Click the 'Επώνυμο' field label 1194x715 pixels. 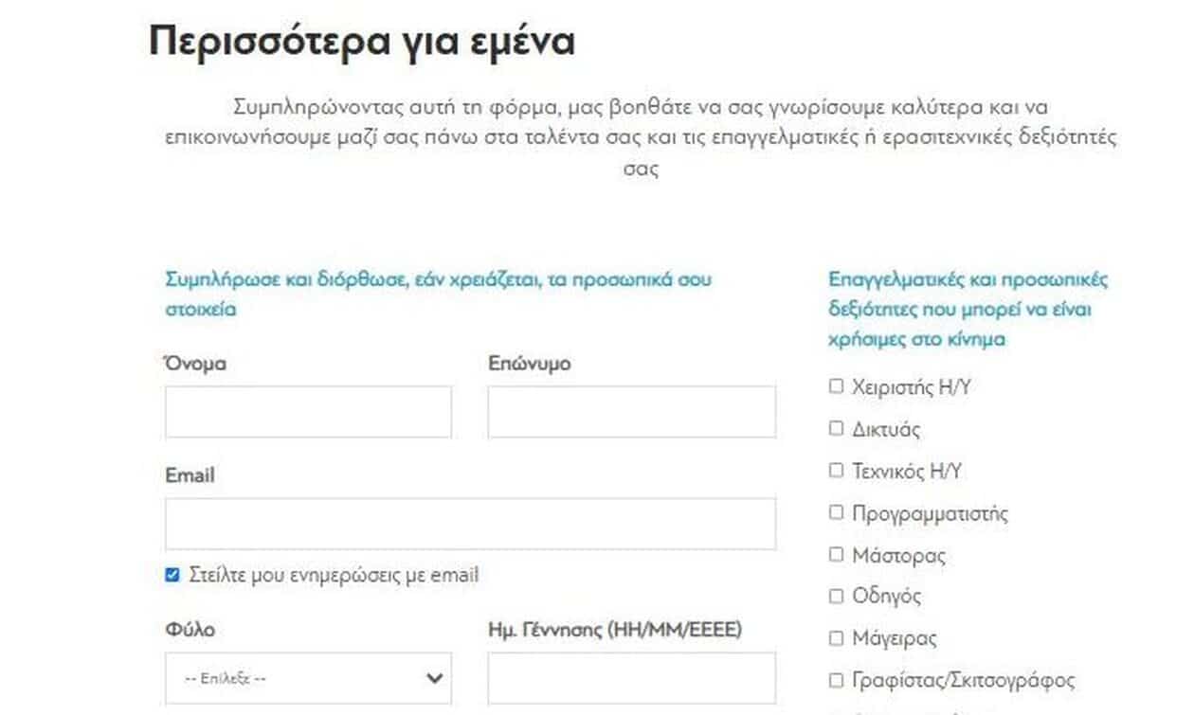[x=530, y=364]
